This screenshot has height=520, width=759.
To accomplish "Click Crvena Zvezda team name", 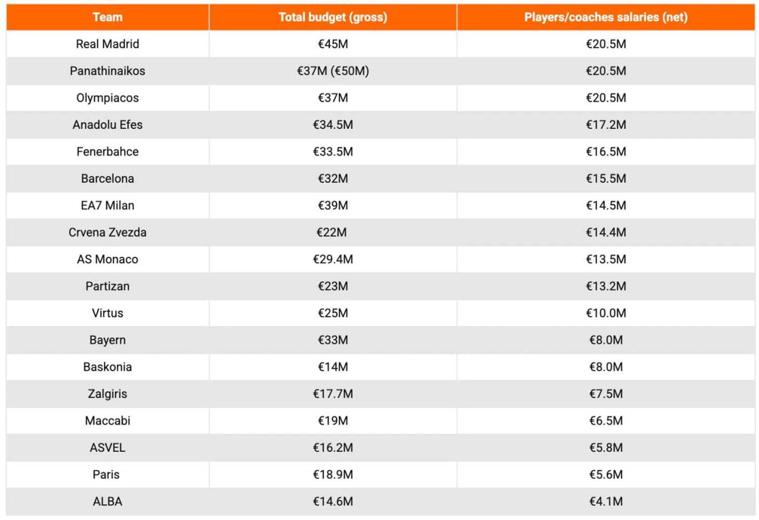I will click(108, 233).
